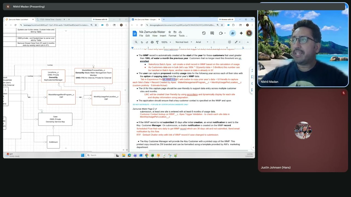Screen dimensions: 351x197
Task: Redo the edit in Docs toolbar
Action: [x=147, y=42]
